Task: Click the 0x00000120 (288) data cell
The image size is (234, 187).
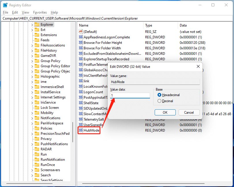Action: pos(192,42)
